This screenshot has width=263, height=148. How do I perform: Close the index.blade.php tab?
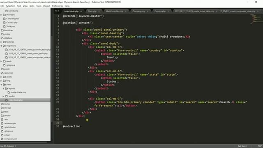tap(81, 11)
